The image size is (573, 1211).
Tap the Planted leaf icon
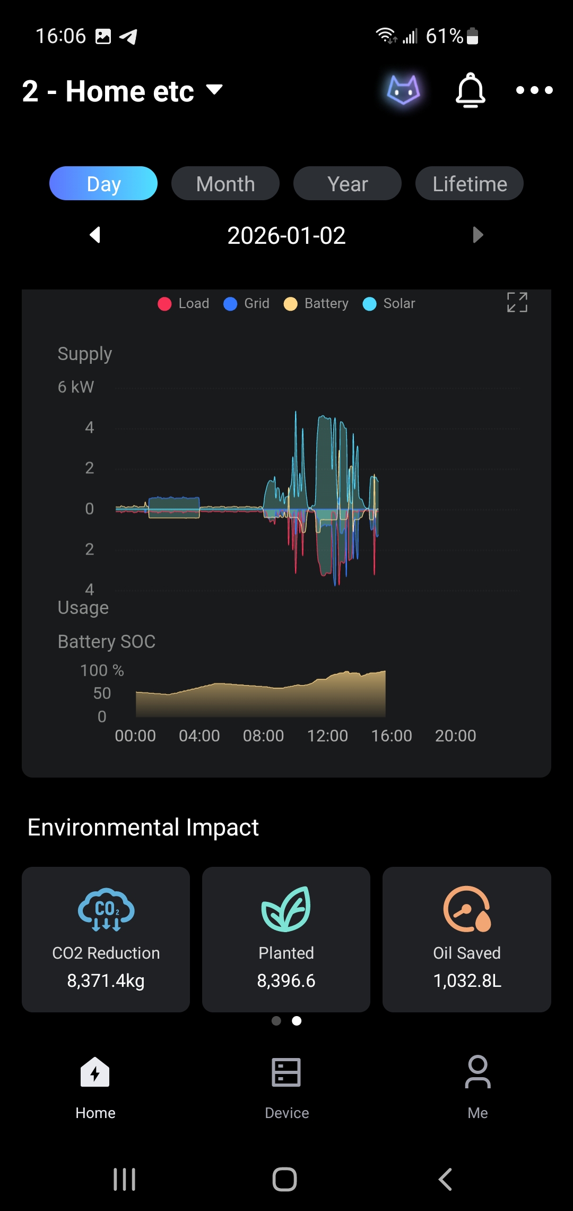coord(286,909)
